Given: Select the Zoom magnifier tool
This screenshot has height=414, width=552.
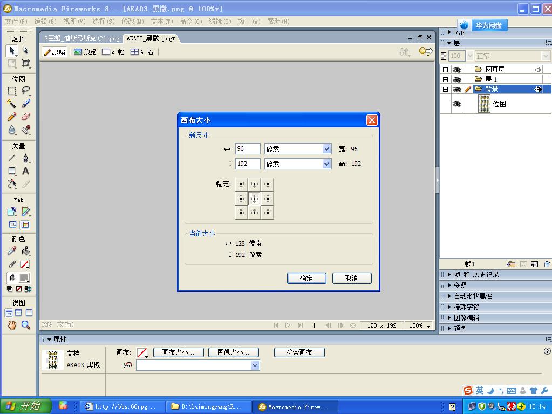Looking at the screenshot, I should (26, 325).
